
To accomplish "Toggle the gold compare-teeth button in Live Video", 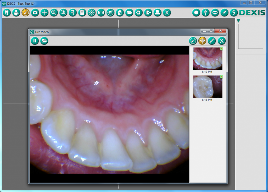I will tap(202, 41).
